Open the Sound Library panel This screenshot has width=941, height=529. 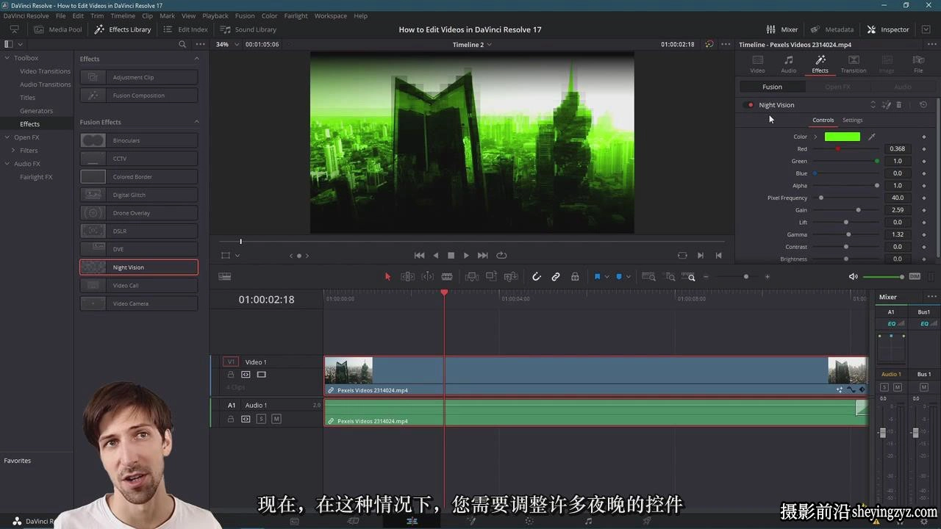click(248, 29)
